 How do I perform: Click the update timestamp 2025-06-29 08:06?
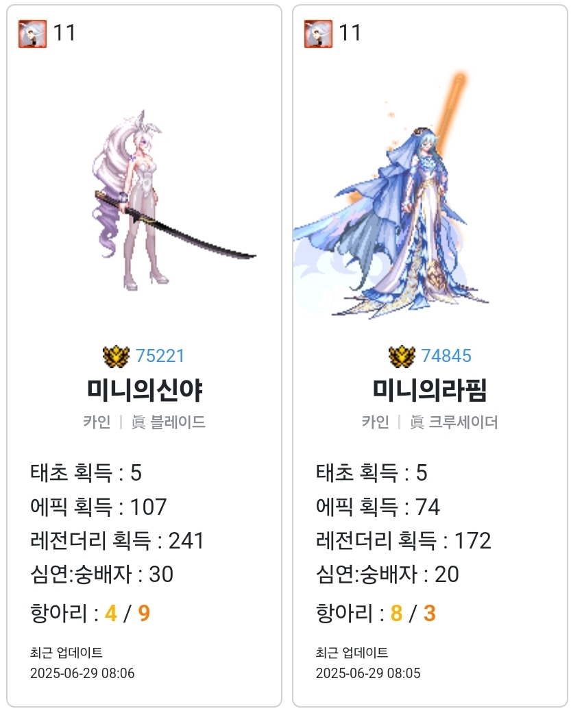tap(82, 673)
